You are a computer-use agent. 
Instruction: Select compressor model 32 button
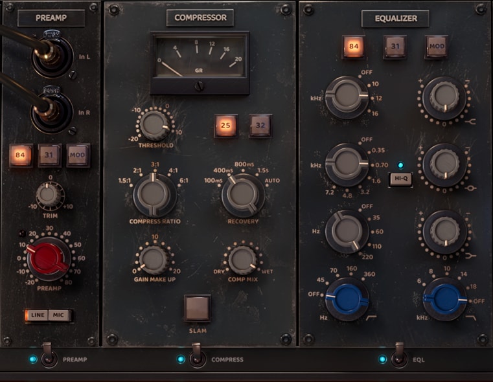(260, 126)
